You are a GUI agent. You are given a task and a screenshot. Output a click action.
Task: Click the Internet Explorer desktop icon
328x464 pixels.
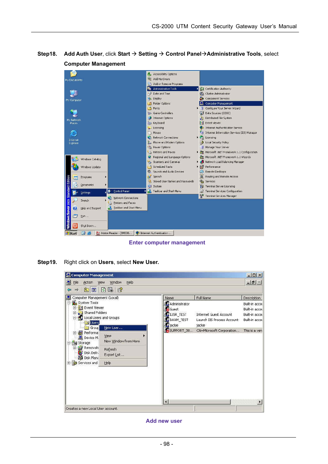pyautogui.click(x=74, y=133)
